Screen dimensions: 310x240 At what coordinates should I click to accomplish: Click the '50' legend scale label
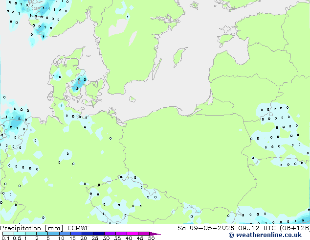151,238
